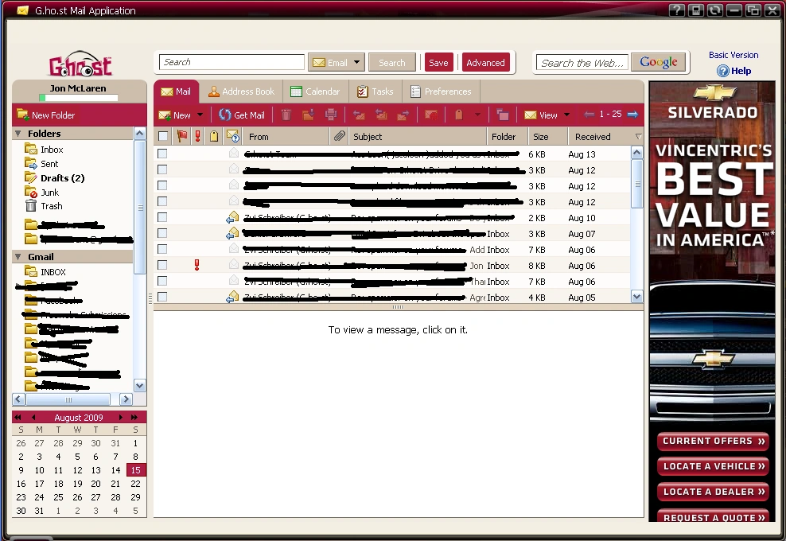Check the checkbox on the first email
Screen dimensions: 786x541
click(x=162, y=154)
